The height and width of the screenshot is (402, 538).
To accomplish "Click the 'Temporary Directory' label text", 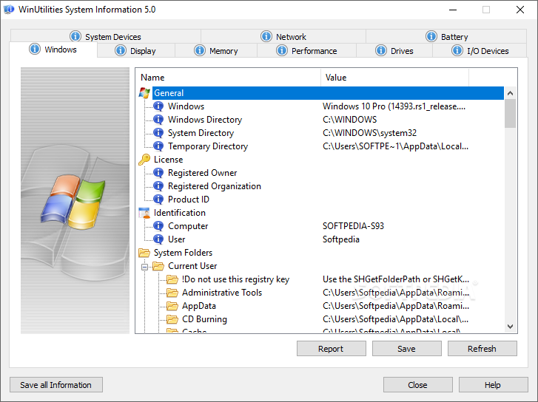I will tap(208, 146).
